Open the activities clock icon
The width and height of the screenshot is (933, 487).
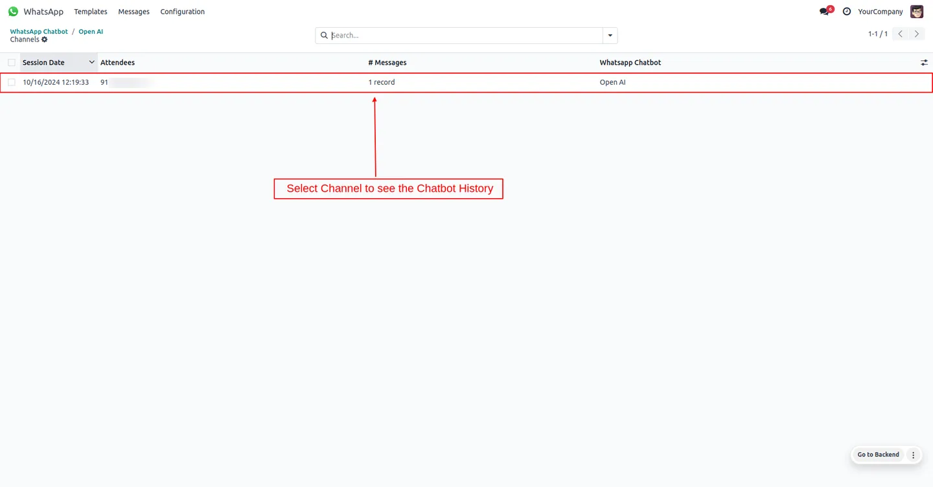point(847,12)
